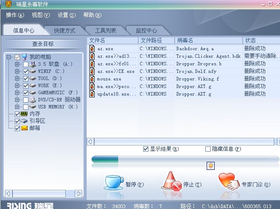Click the mail envelope icon next to 邮箱
Image resolution: width=280 pixels, height=209 pixels.
point(24,128)
